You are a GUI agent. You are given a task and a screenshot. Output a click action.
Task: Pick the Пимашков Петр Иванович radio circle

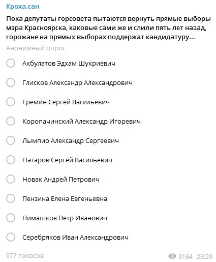[x=11, y=218]
